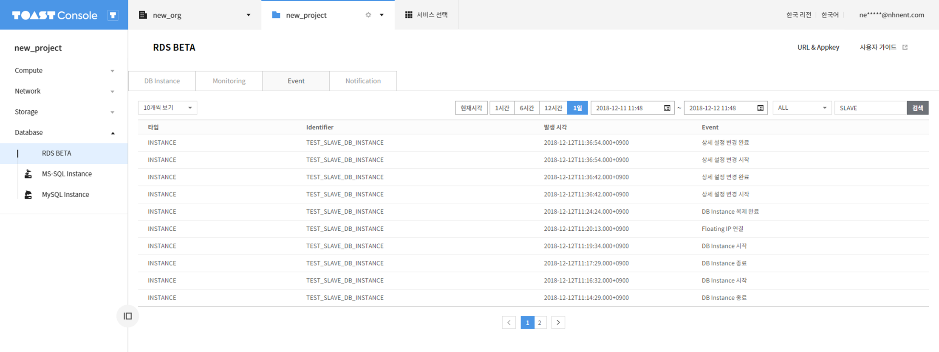Screen dimensions: 939x352
Task: Open the ALL event type dropdown
Action: pyautogui.click(x=802, y=108)
